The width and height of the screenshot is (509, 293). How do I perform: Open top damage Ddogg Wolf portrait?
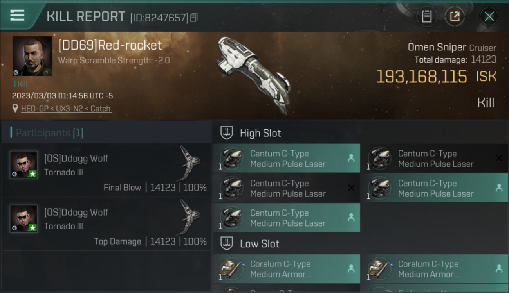24,219
